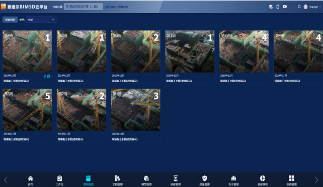Image resolution: width=323 pixels, height=187 pixels.
Task: Open November 第4周 album thumbnail
Action: pyautogui.click(x=298, y=51)
